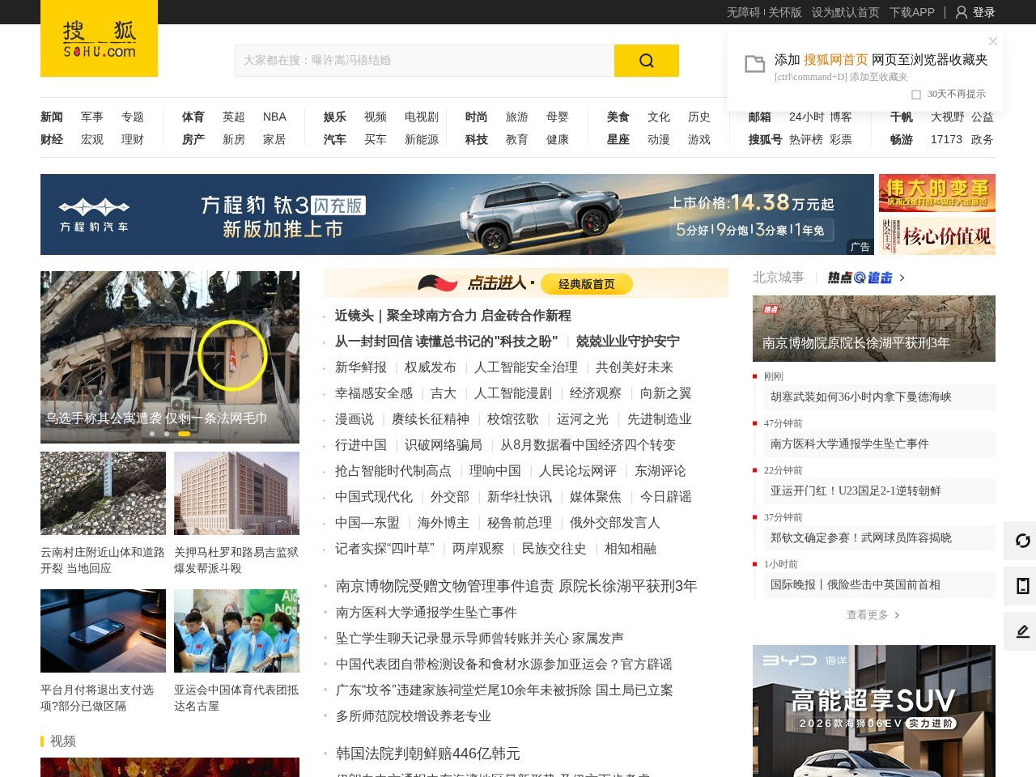Viewport: 1036px width, 777px height.
Task: Select NBA in the navigation
Action: click(x=274, y=117)
